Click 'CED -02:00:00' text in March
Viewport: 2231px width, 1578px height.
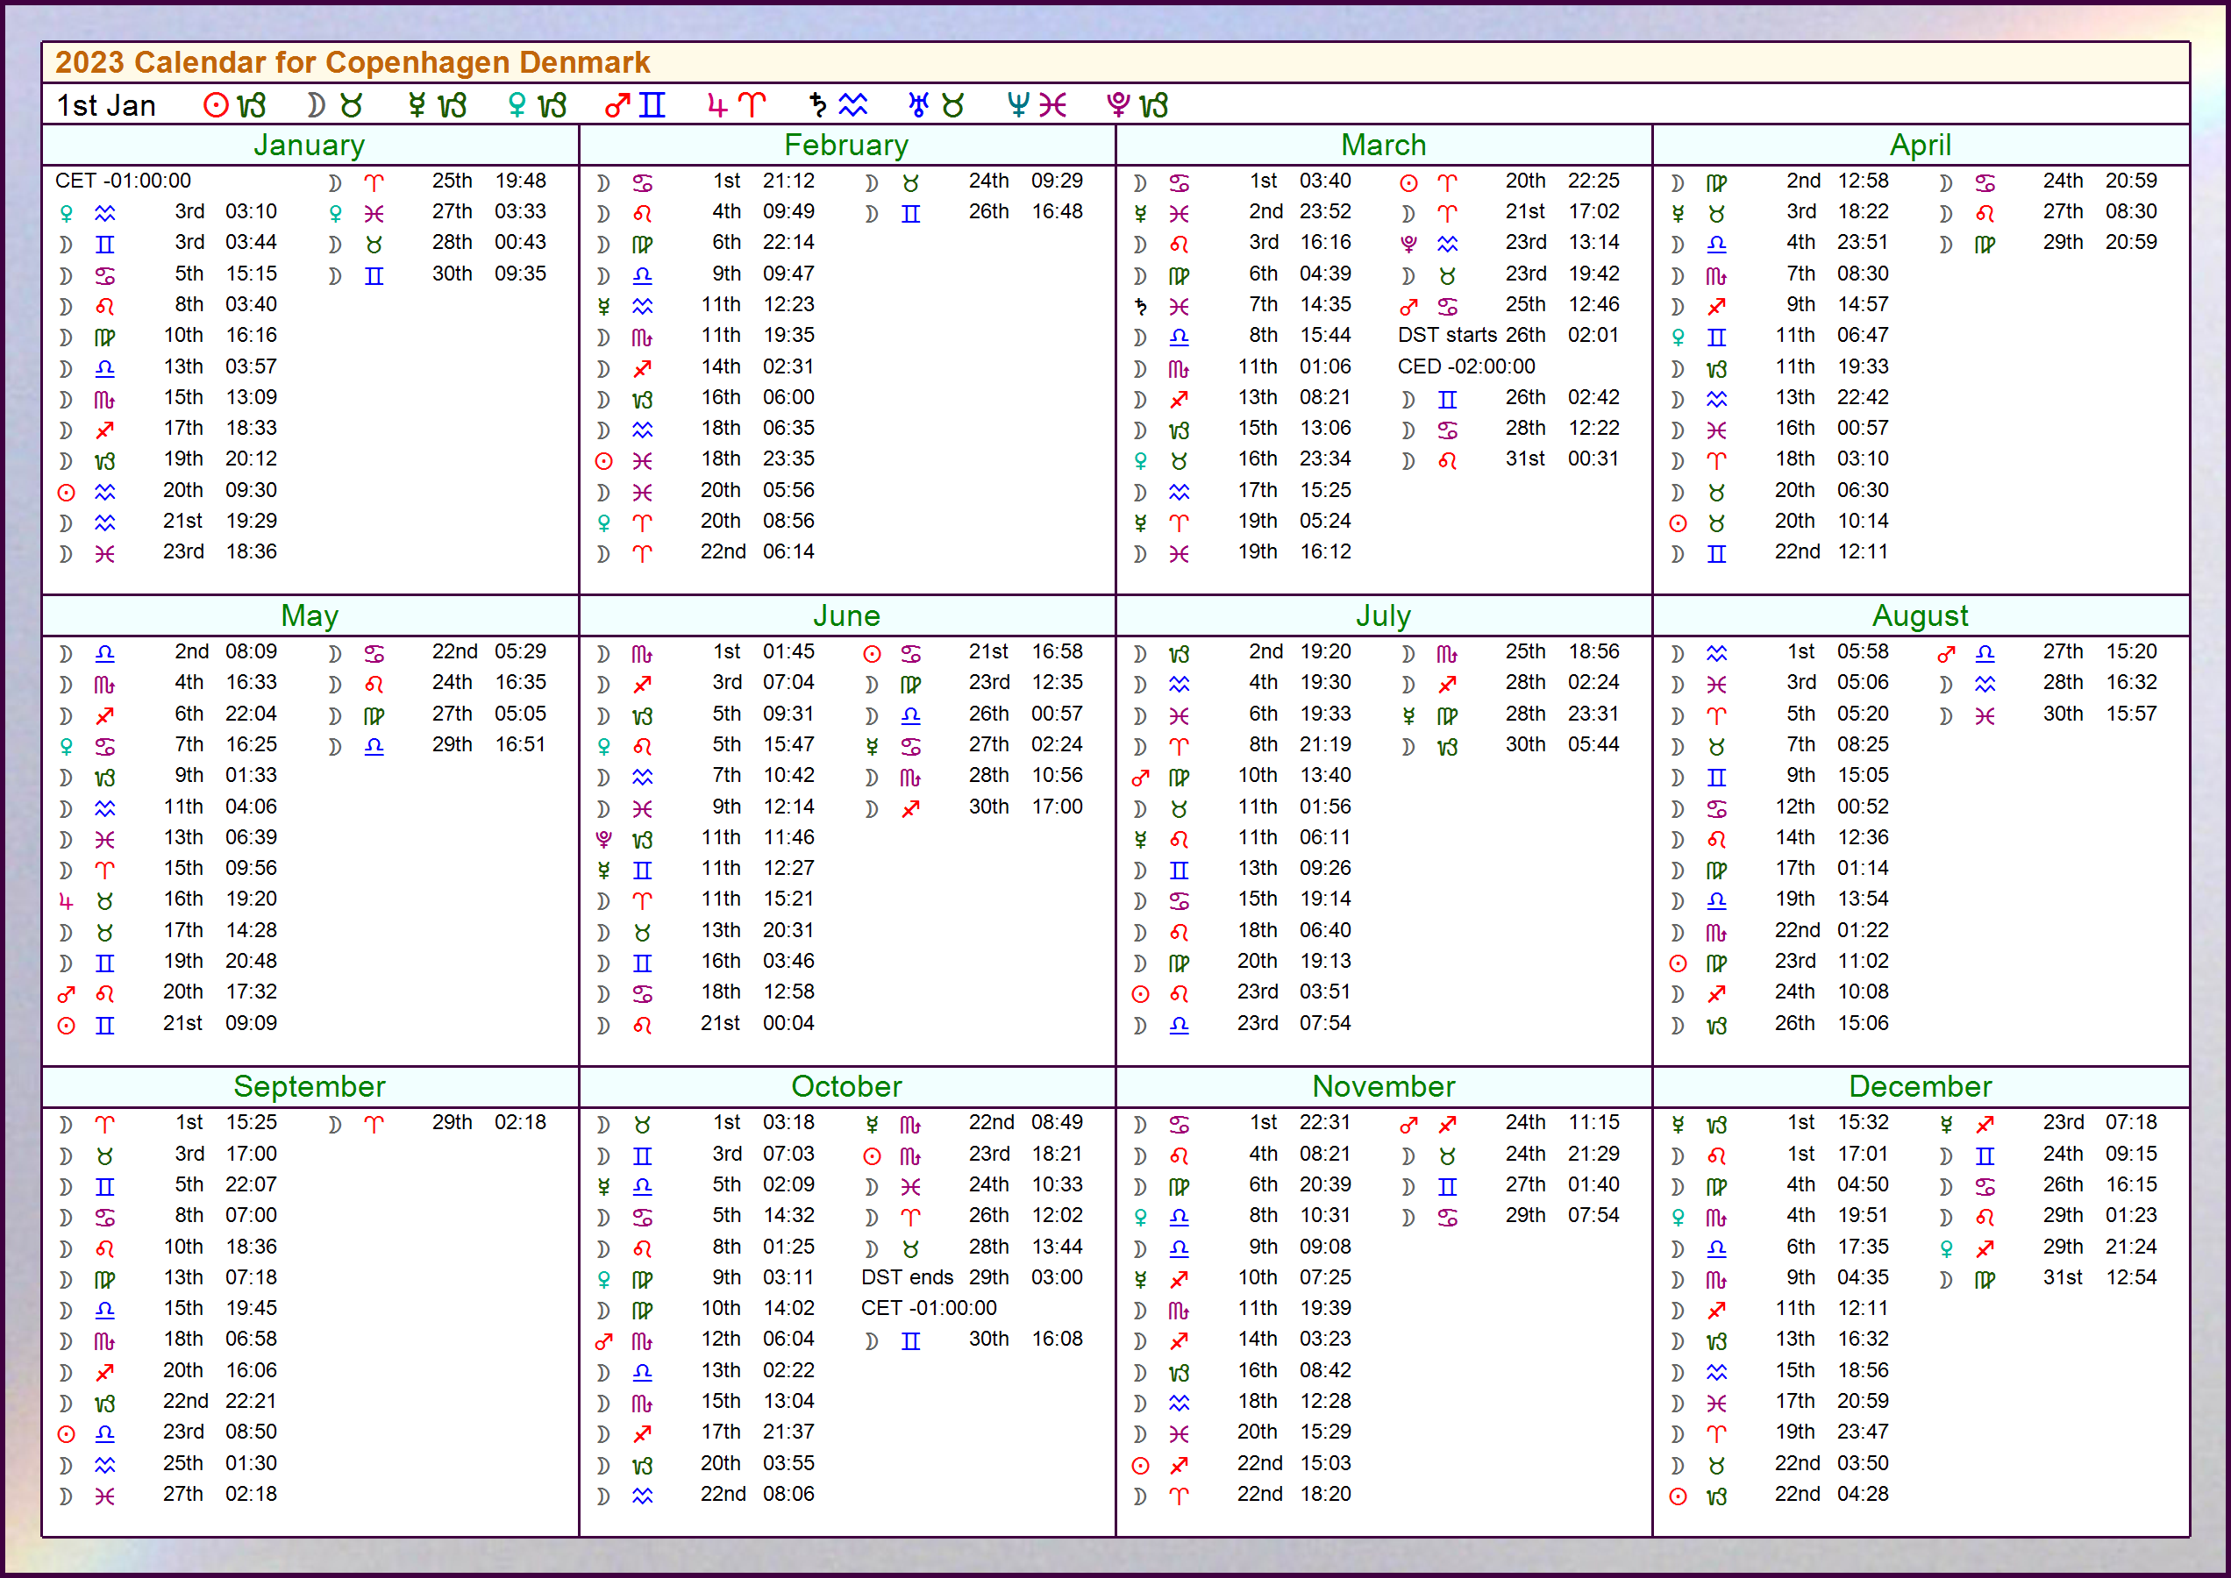[x=1467, y=366]
